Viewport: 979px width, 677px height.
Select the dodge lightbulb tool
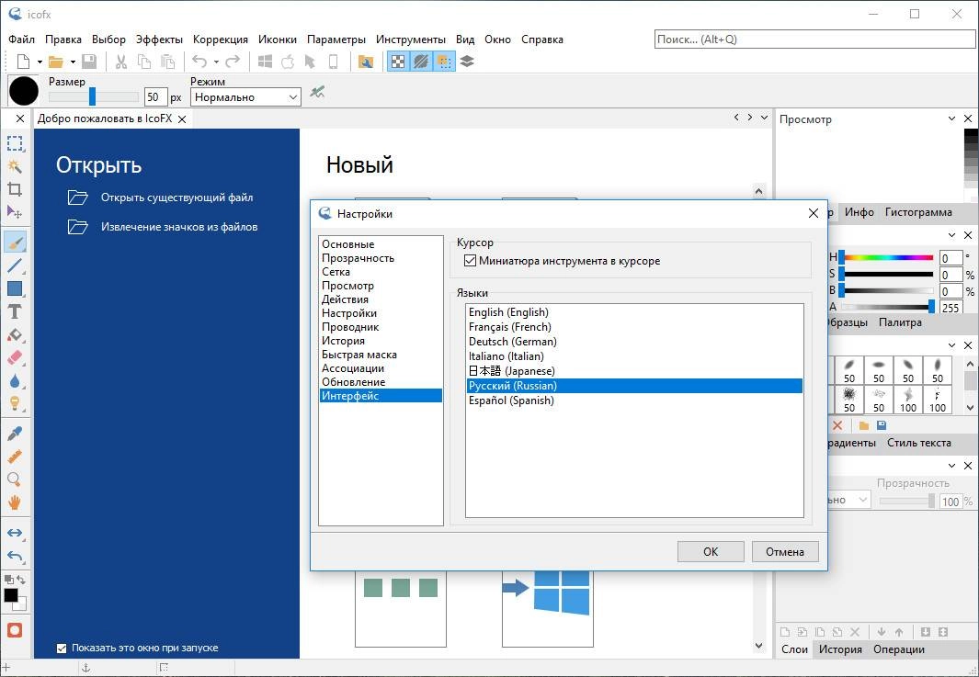[x=15, y=403]
